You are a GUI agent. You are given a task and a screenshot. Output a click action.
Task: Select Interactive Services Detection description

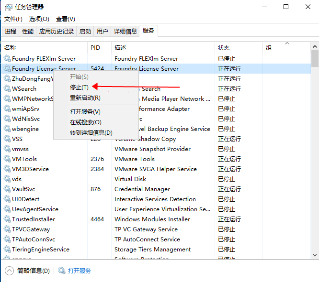[x=155, y=199]
